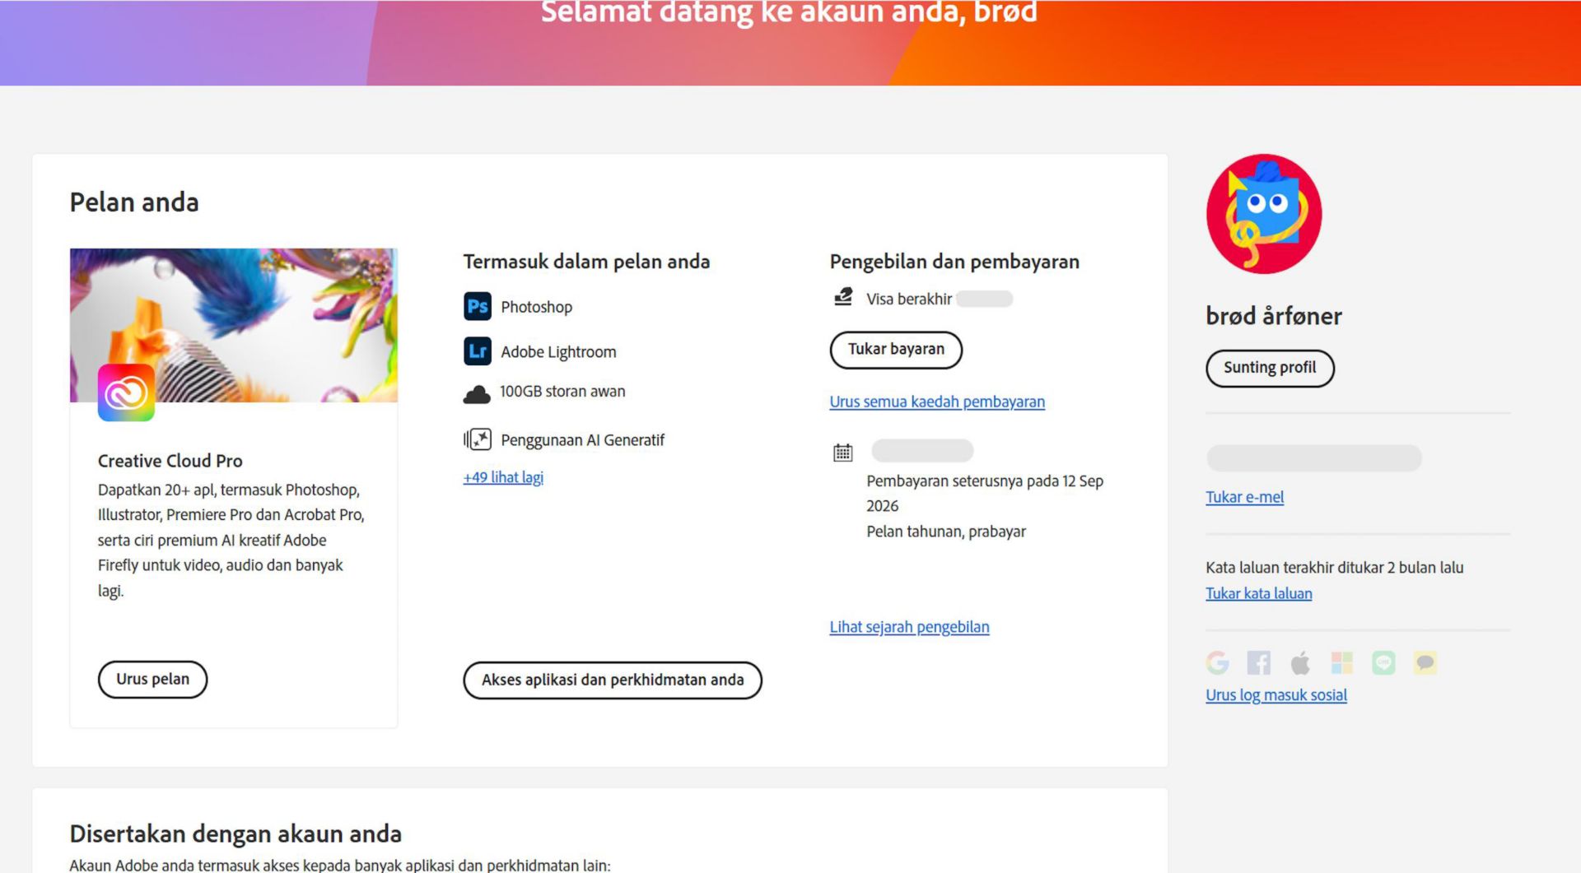Open Lihat sejarah pengebilan
1581x873 pixels.
click(909, 626)
